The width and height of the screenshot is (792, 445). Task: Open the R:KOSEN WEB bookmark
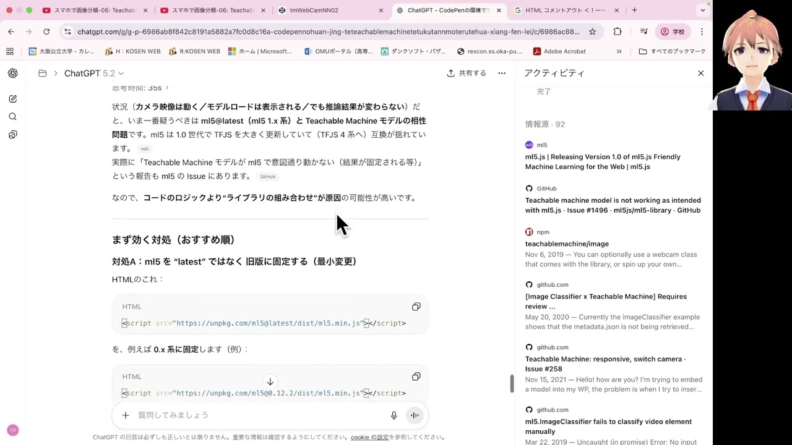tap(194, 51)
